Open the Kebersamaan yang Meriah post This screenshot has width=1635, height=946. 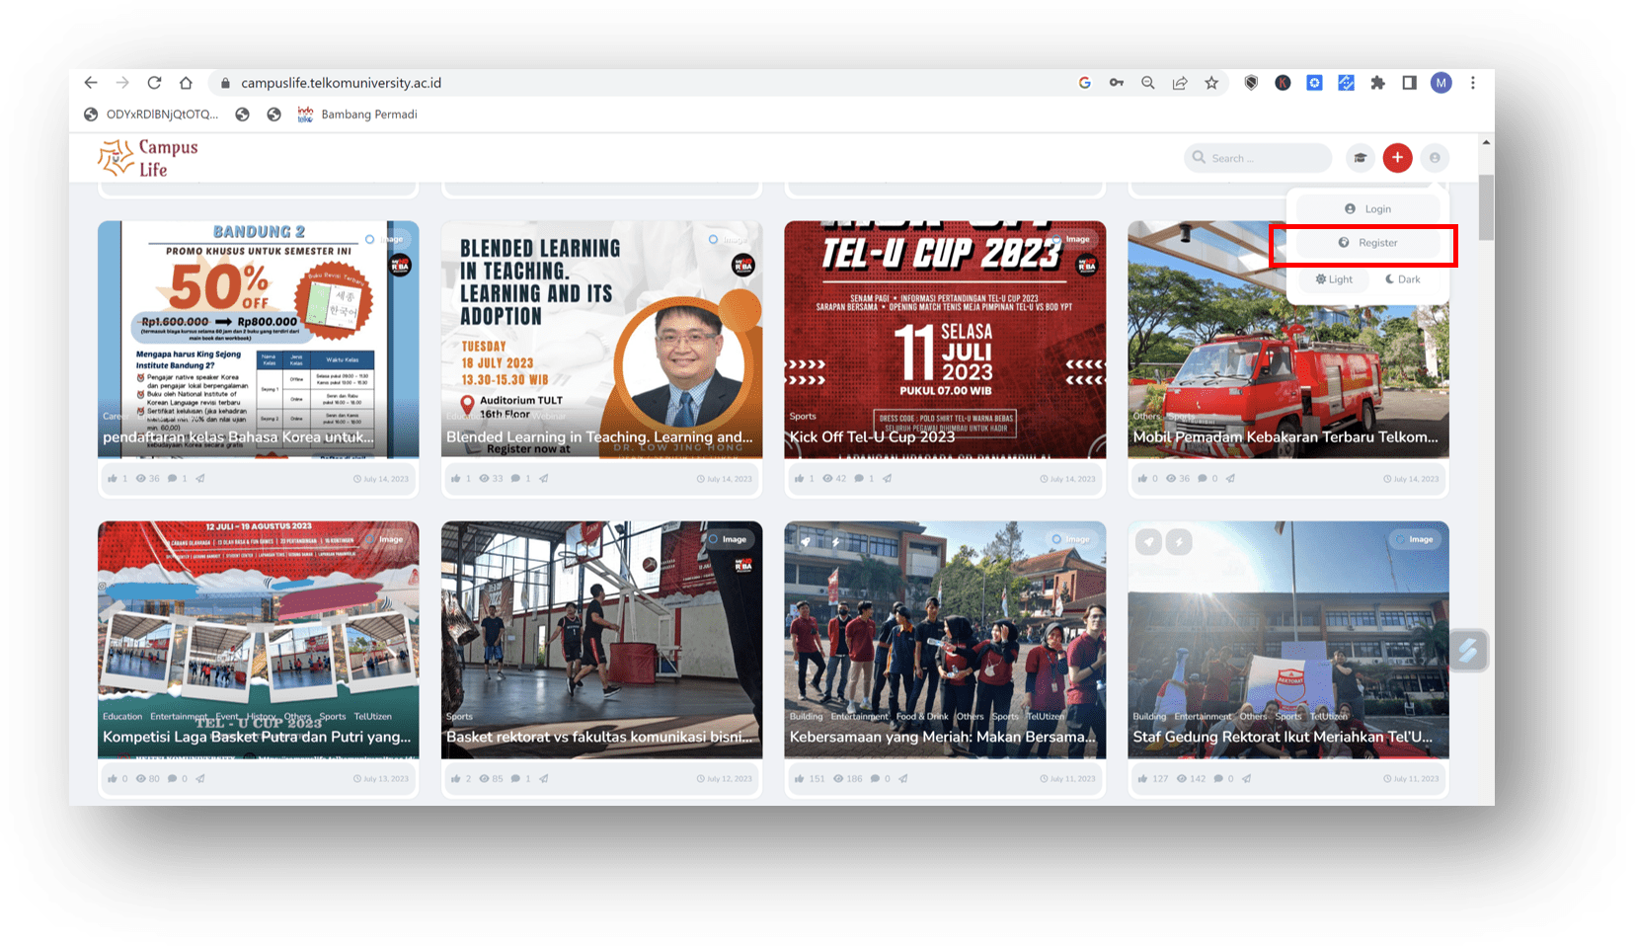(x=943, y=737)
